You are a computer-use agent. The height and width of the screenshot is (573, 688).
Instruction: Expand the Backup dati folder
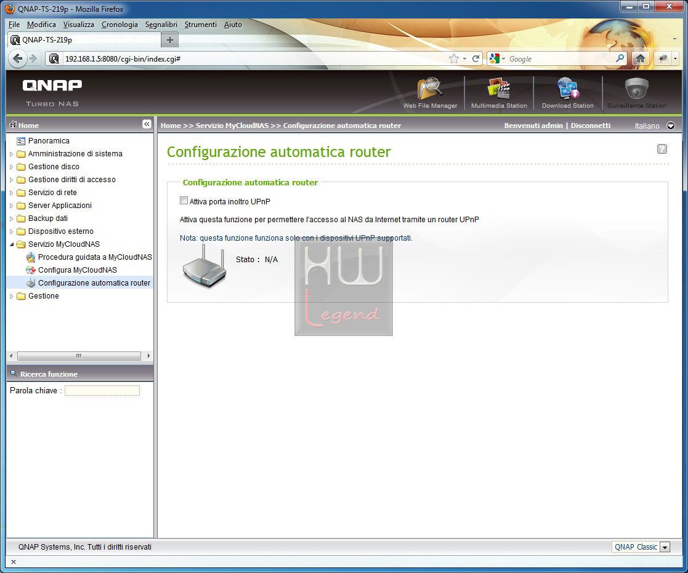[12, 218]
